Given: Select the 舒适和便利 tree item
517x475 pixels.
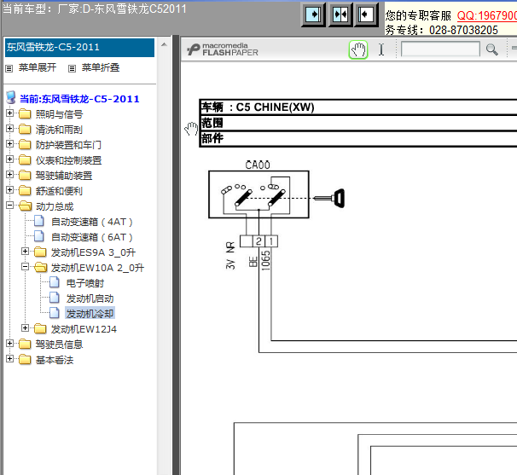Looking at the screenshot, I should [59, 191].
